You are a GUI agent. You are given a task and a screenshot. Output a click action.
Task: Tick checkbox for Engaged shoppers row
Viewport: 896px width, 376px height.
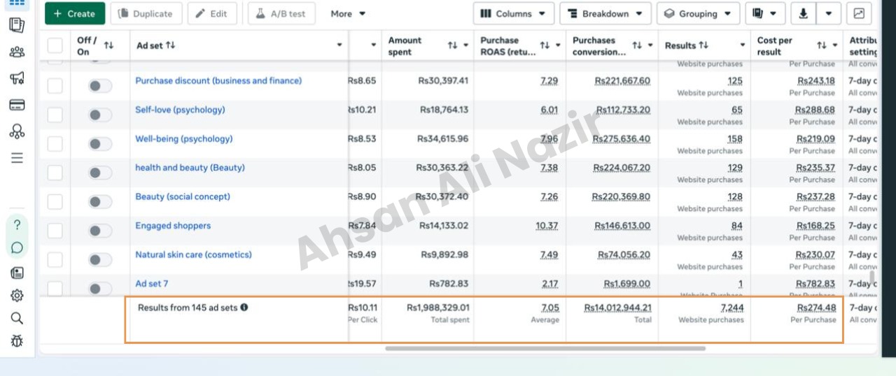click(x=55, y=231)
